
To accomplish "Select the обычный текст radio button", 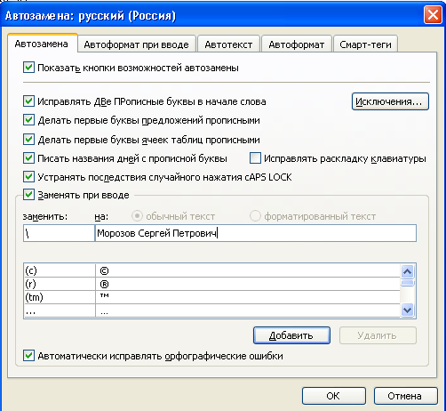I will pos(137,216).
